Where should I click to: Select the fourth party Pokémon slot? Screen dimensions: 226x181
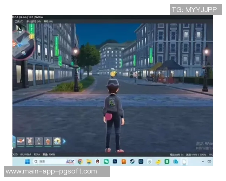[48, 141]
